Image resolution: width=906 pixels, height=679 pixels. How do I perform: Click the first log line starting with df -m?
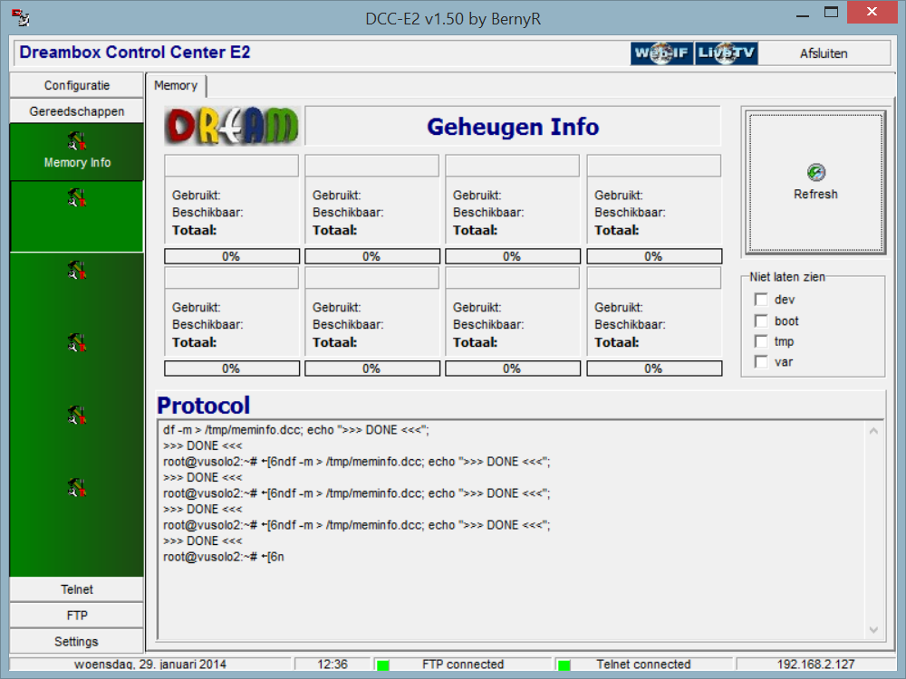[296, 430]
